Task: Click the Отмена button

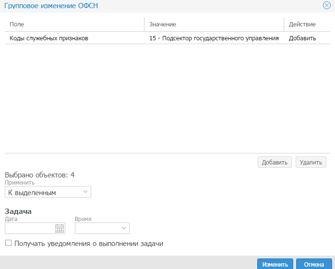Action: tap(314, 264)
